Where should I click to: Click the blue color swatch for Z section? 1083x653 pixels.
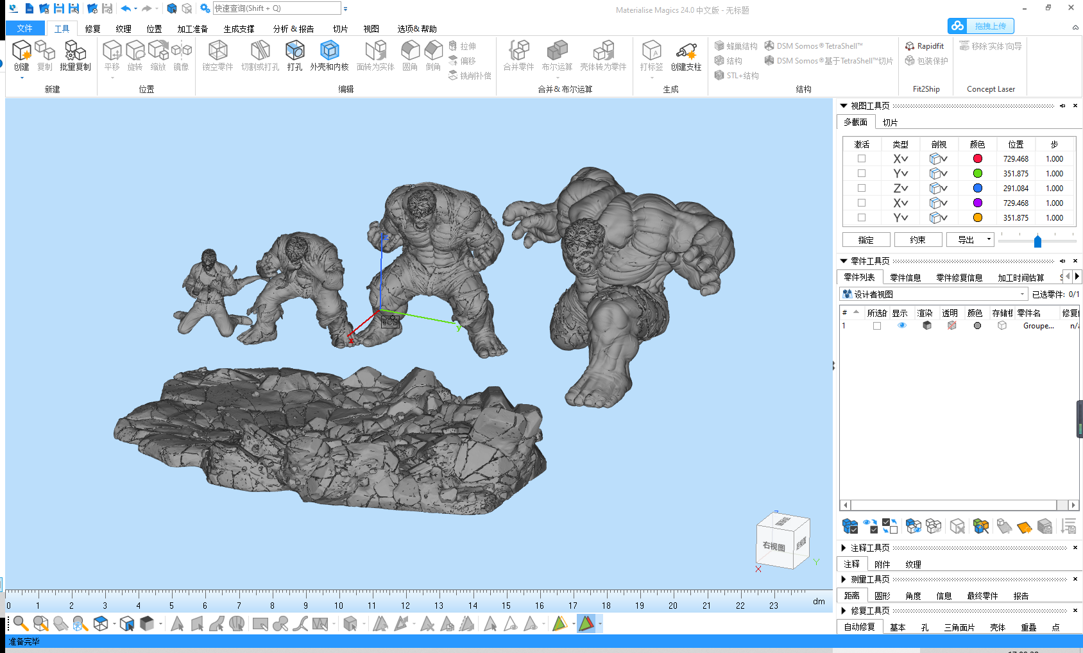[977, 188]
